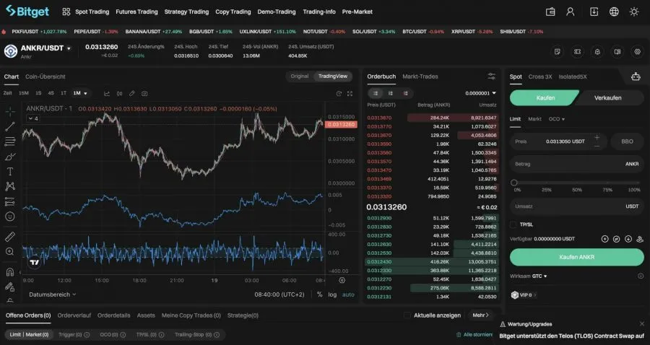Enter fullscreen chart mode

click(350, 94)
